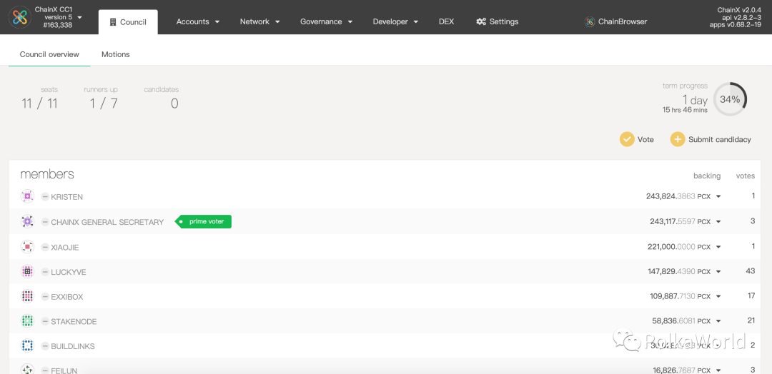The image size is (772, 374).
Task: Click KRISTEN's identity avatar icon
Action: (27, 196)
